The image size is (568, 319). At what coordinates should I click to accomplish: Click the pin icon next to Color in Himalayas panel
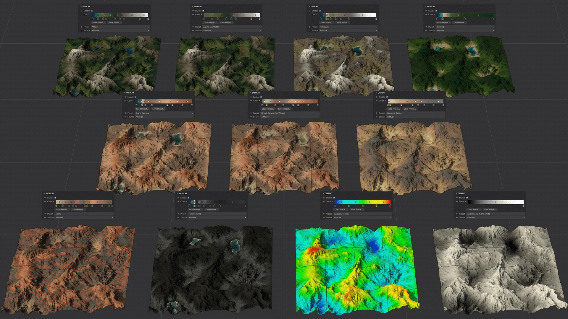coord(309,14)
